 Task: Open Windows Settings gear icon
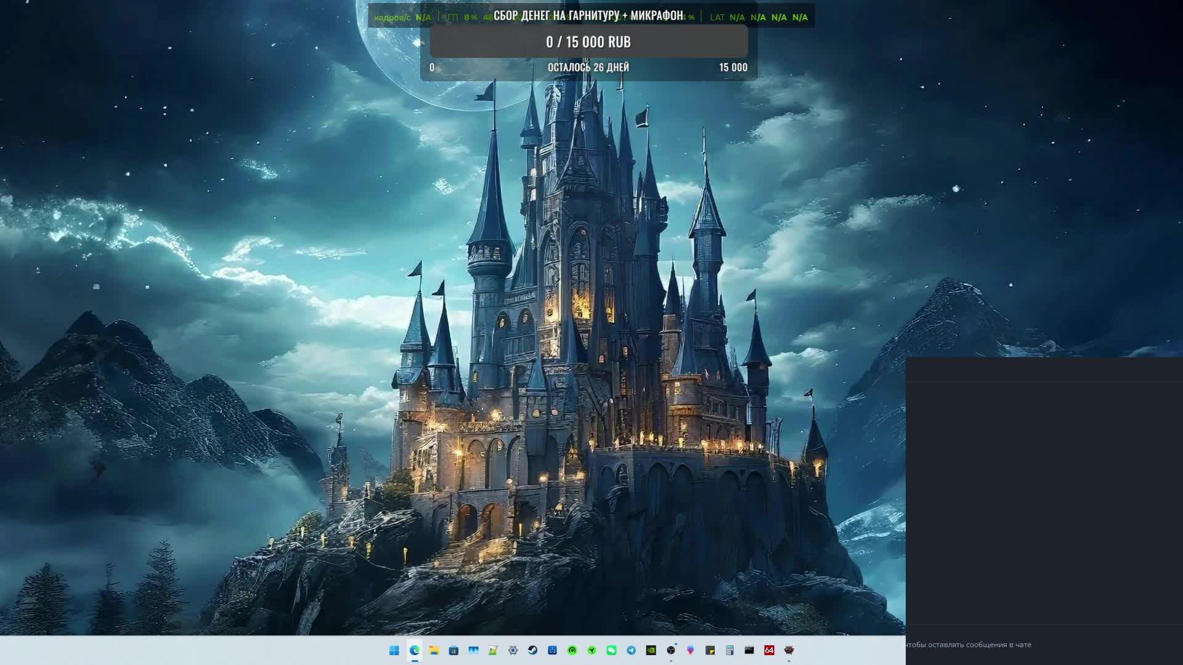(x=513, y=650)
